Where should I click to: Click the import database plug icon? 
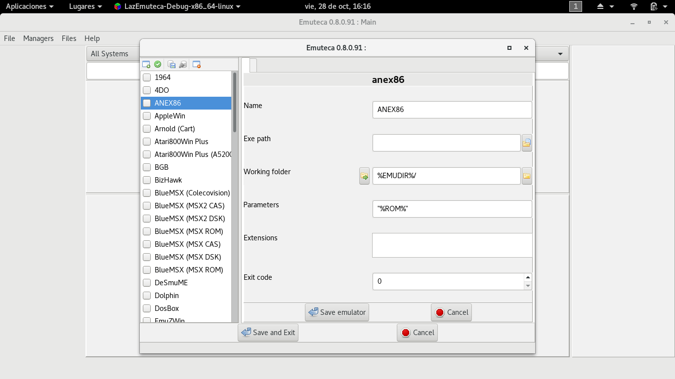[183, 64]
